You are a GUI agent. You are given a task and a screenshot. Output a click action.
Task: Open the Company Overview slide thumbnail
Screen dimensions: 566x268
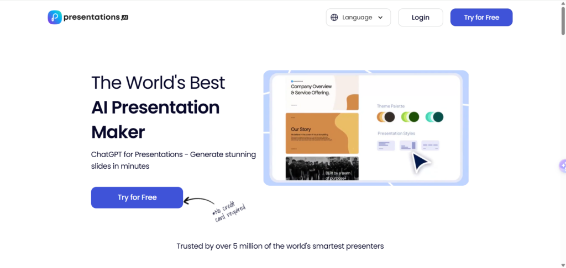coord(322,93)
